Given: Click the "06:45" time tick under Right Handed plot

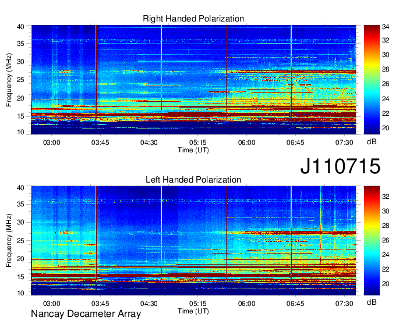Looking at the screenshot, I should [295, 142].
